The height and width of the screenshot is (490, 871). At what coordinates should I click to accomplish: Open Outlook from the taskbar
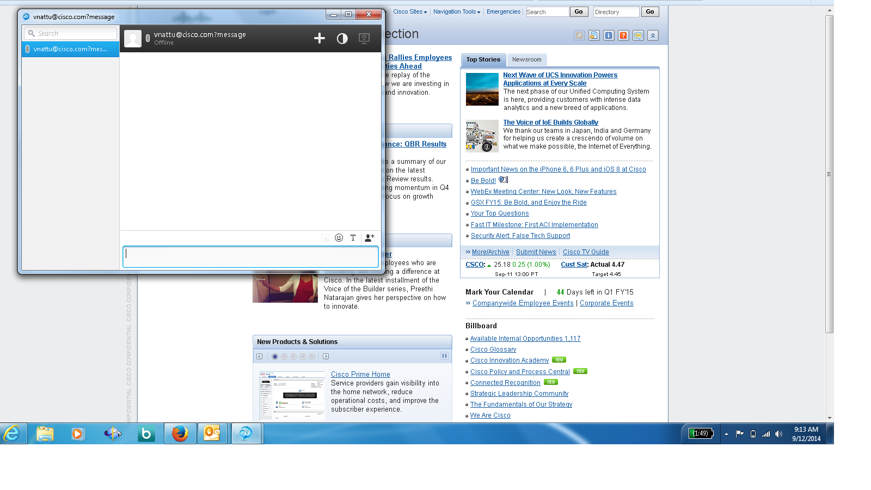[x=212, y=434]
